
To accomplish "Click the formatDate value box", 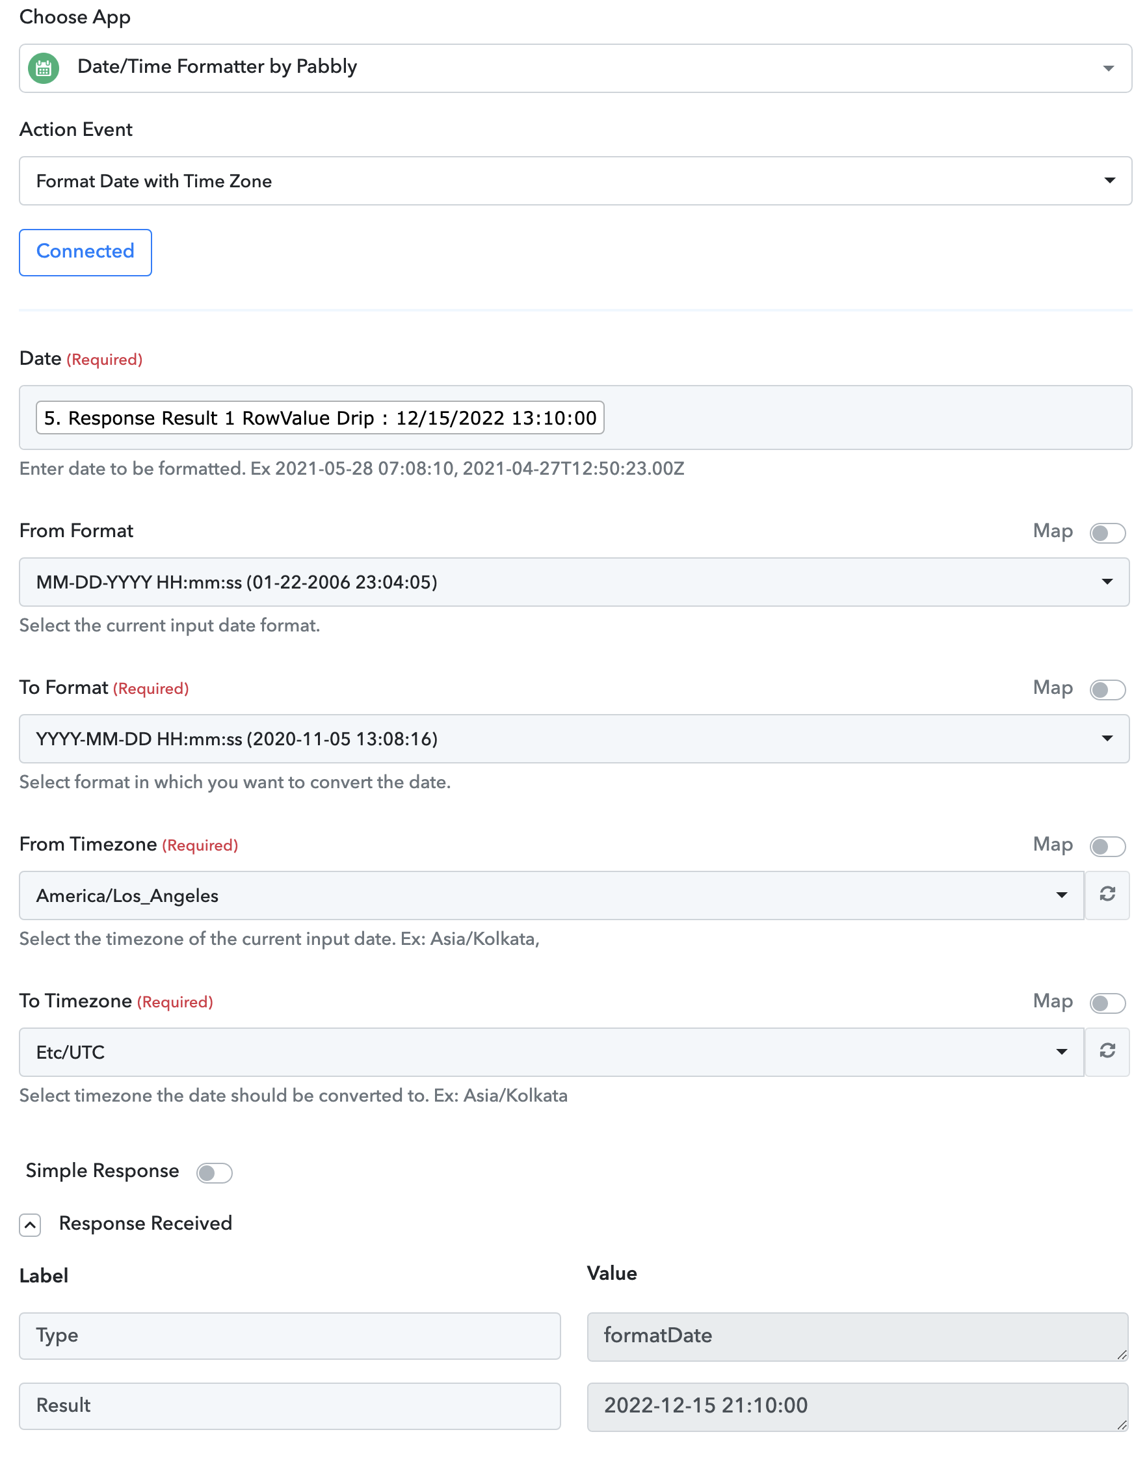I will pyautogui.click(x=858, y=1338).
